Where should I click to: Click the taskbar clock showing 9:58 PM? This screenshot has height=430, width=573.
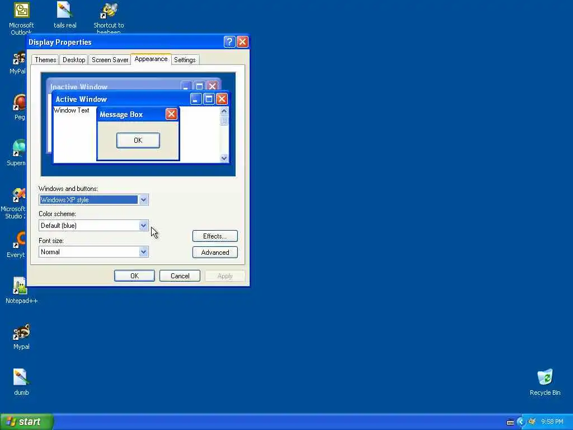(x=552, y=422)
